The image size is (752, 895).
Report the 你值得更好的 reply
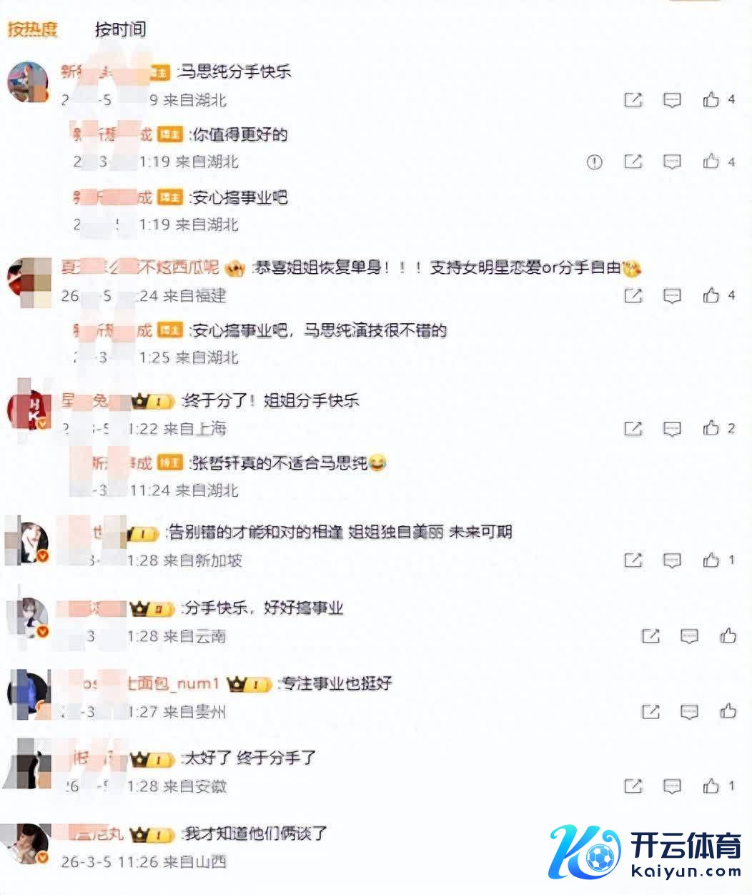(x=595, y=162)
